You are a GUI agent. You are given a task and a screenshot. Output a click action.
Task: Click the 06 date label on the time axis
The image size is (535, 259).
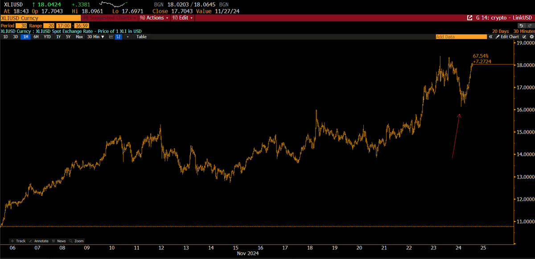(x=12, y=247)
